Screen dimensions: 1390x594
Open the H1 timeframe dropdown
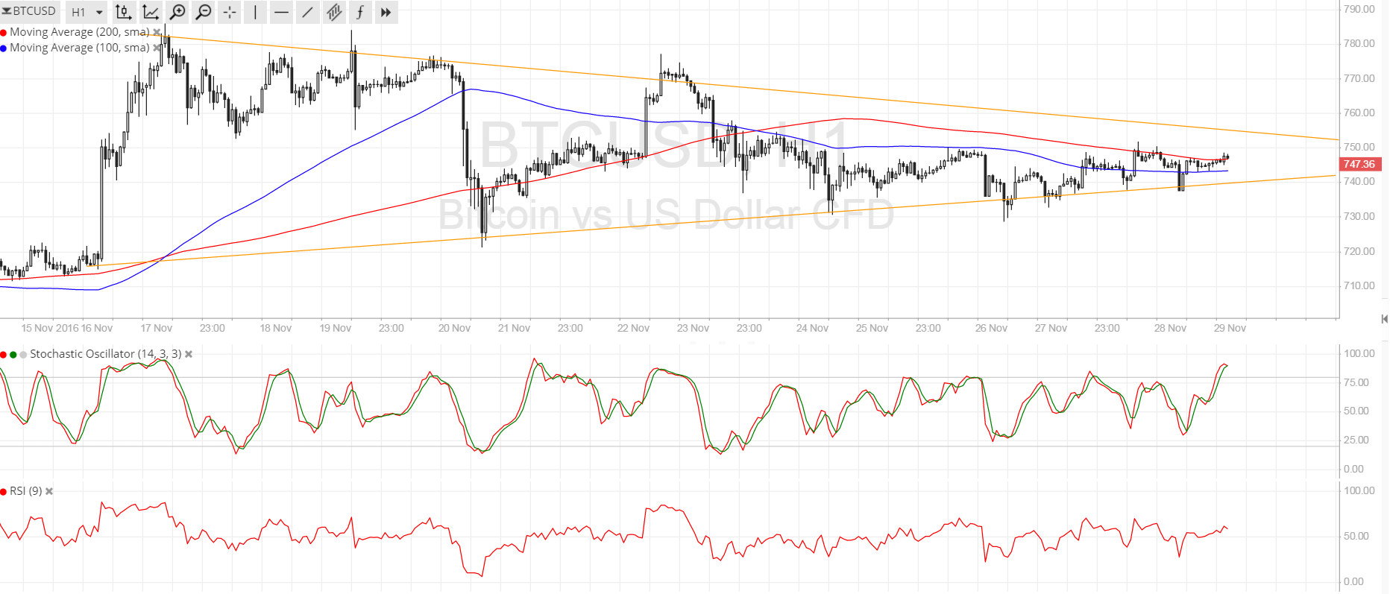click(x=87, y=12)
